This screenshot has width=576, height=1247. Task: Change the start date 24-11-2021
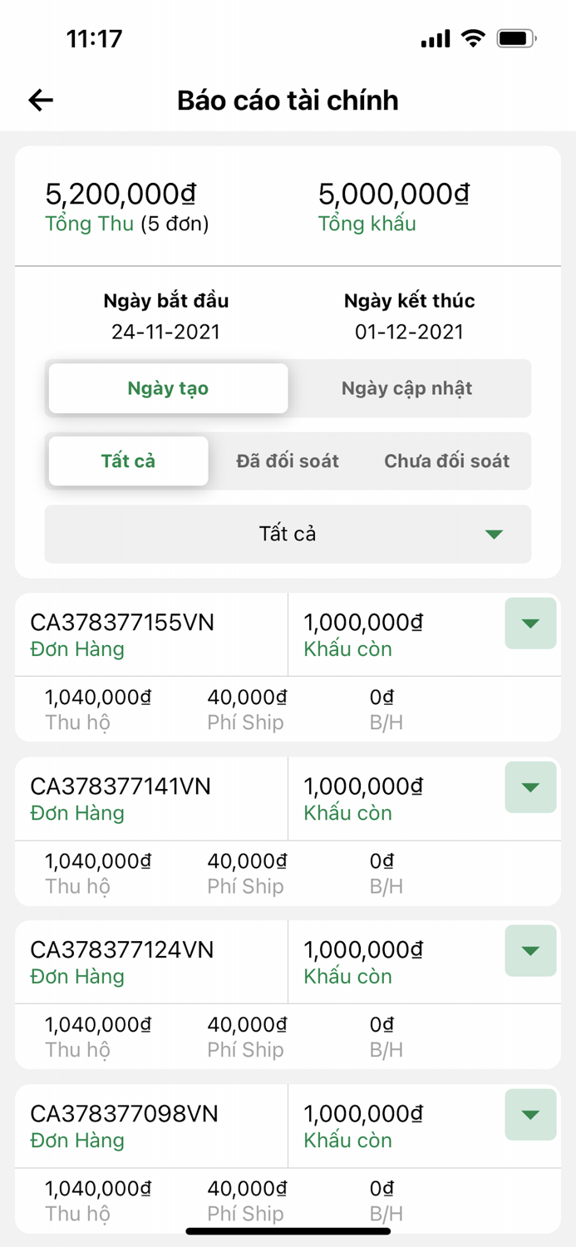tap(167, 332)
